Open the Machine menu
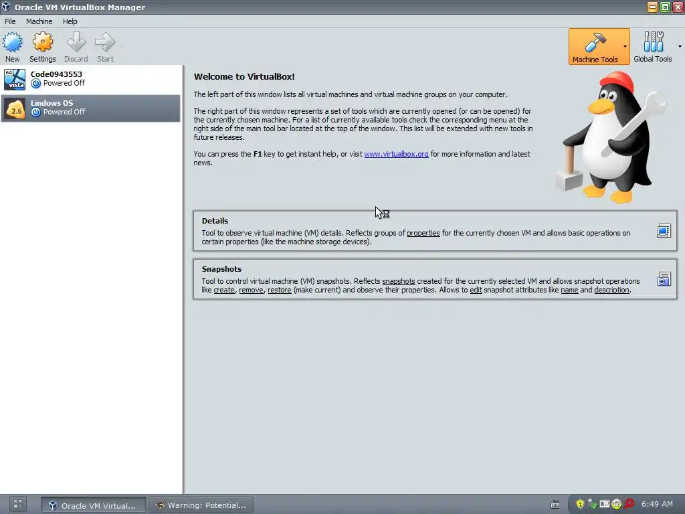The height and width of the screenshot is (514, 685). click(x=39, y=21)
